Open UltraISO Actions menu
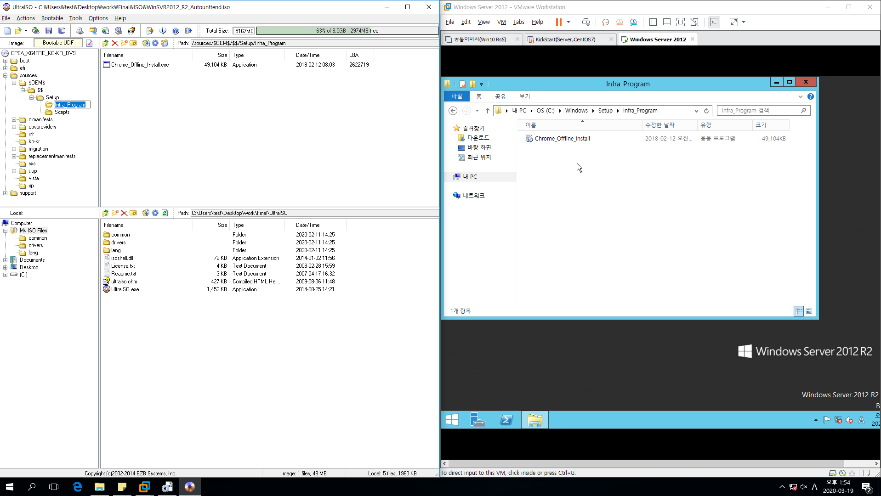This screenshot has width=881, height=496. point(25,18)
